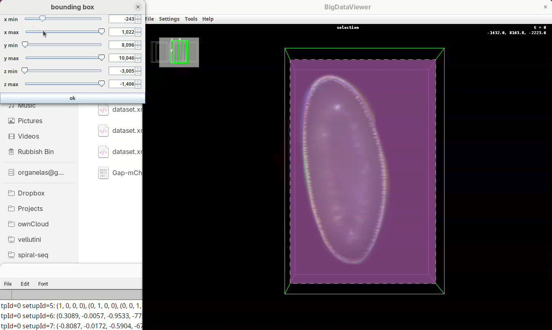
Task: Open the spiral-seq remote folder
Action: tap(33, 255)
